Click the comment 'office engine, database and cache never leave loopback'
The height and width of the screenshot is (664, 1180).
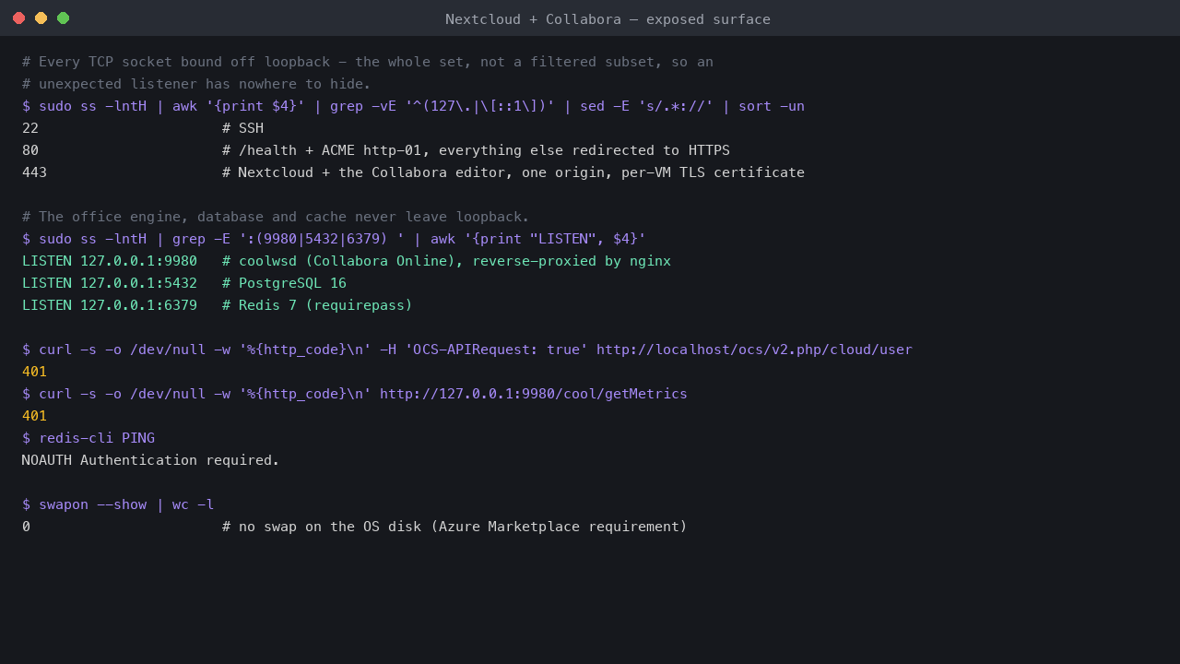click(x=276, y=217)
